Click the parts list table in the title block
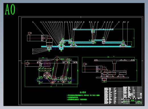Viewport: 148px width, 109px height. point(123,95)
